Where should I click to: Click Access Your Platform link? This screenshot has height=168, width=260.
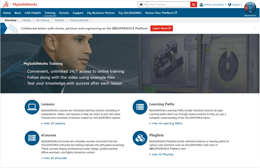point(161,13)
